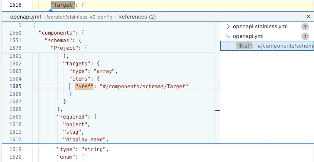
Task: Click line number 1620 in editor gutter
Action: 15,157
